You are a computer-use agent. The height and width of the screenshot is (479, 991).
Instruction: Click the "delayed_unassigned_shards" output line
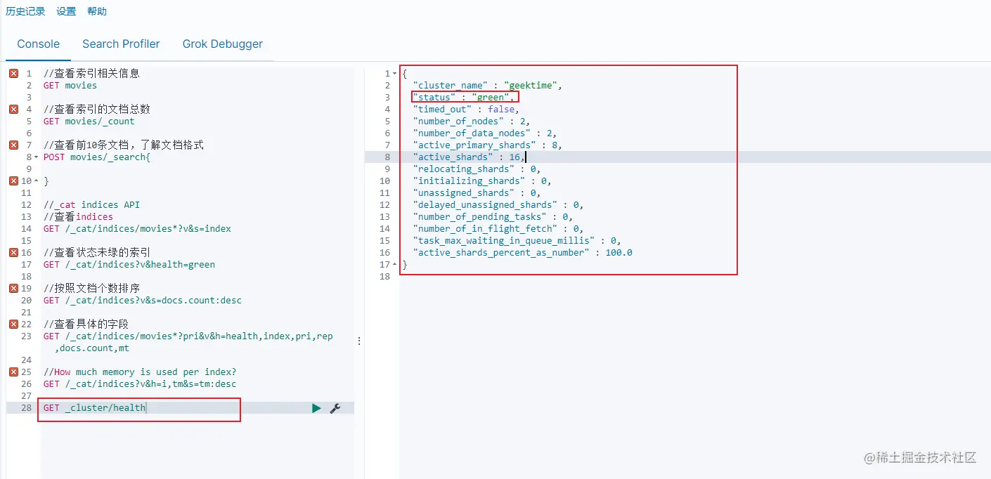point(498,205)
